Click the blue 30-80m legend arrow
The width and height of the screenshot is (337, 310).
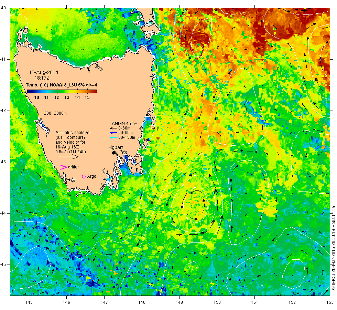113,133
